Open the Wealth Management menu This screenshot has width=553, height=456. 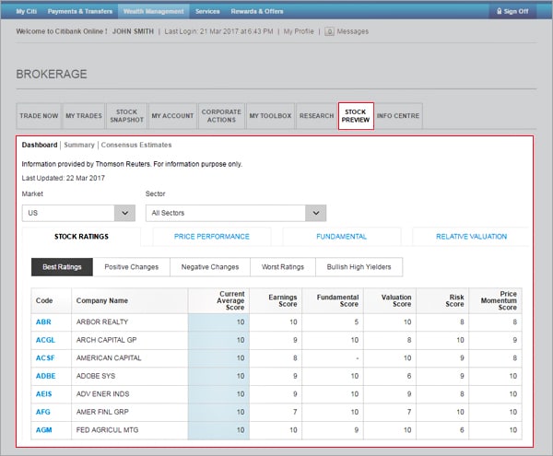(153, 11)
